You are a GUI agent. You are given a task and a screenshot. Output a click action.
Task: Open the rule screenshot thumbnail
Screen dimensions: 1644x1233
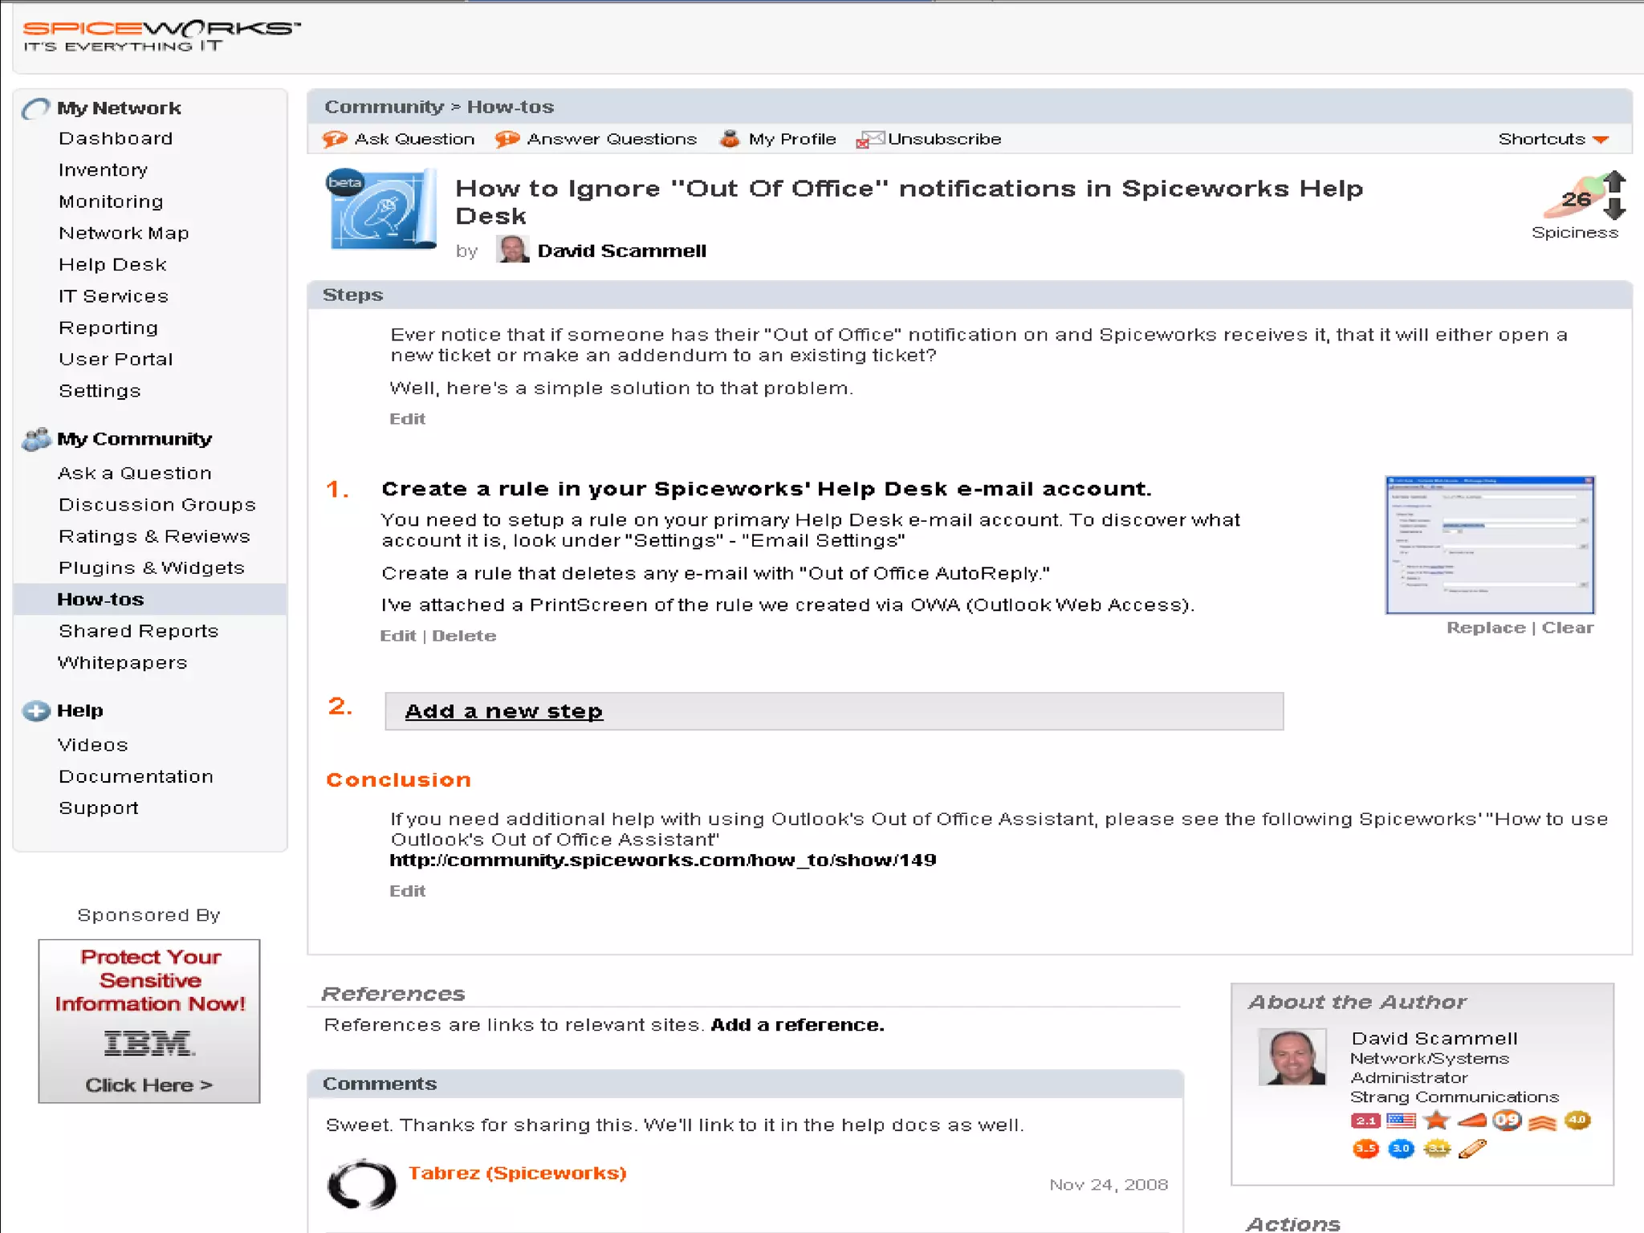pyautogui.click(x=1489, y=545)
